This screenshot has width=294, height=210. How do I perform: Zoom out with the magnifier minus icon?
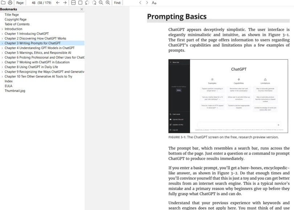[x=101, y=3]
